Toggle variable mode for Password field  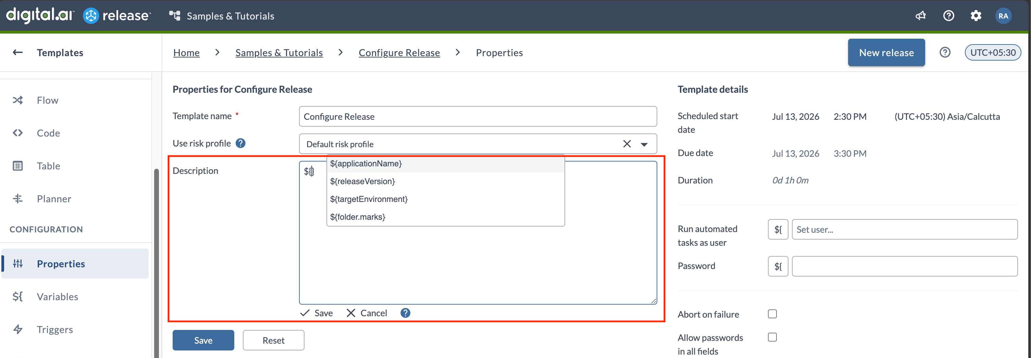pos(778,266)
